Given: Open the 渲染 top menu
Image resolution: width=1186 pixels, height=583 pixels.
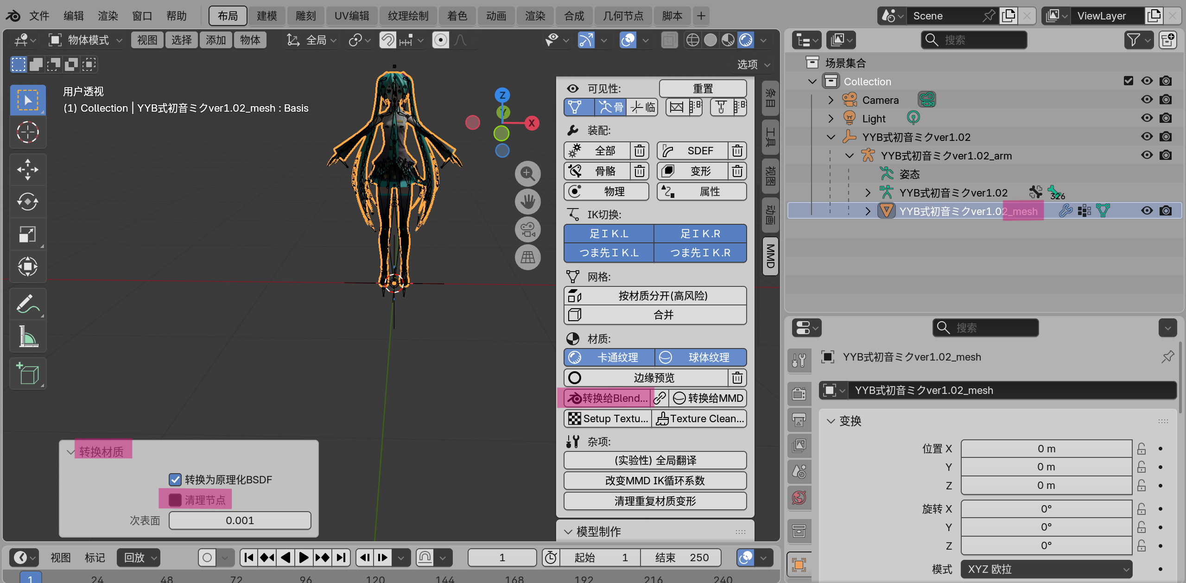Looking at the screenshot, I should 108,16.
